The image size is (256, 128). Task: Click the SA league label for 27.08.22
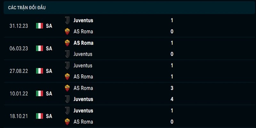point(49,71)
